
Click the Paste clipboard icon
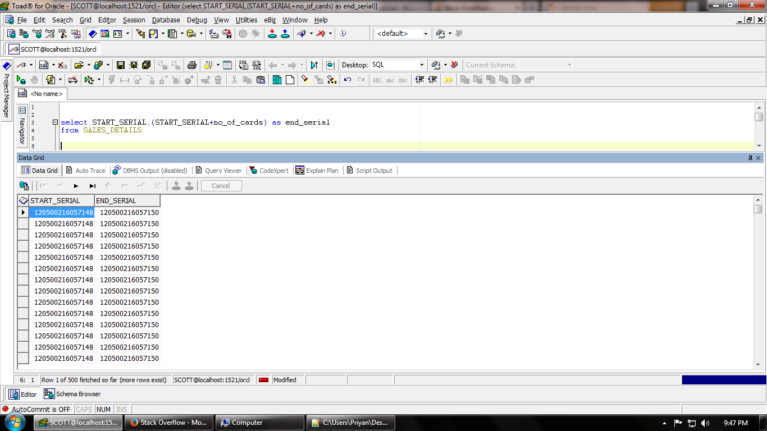pos(261,80)
